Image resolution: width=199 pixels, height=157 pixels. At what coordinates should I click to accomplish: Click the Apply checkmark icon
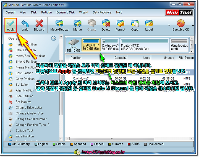(11, 23)
